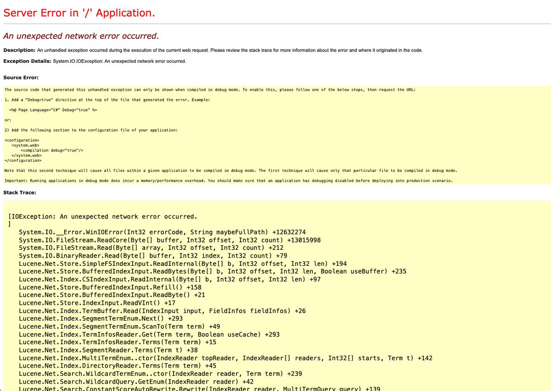This screenshot has width=551, height=391.
Task: Click the 'TermInfosReader.Get' stack line
Action: click(149, 334)
